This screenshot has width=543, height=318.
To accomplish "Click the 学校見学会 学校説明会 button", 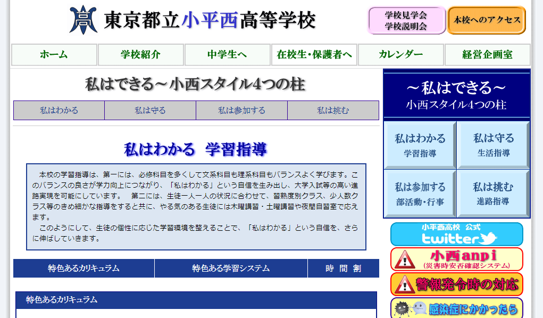I will pyautogui.click(x=406, y=20).
